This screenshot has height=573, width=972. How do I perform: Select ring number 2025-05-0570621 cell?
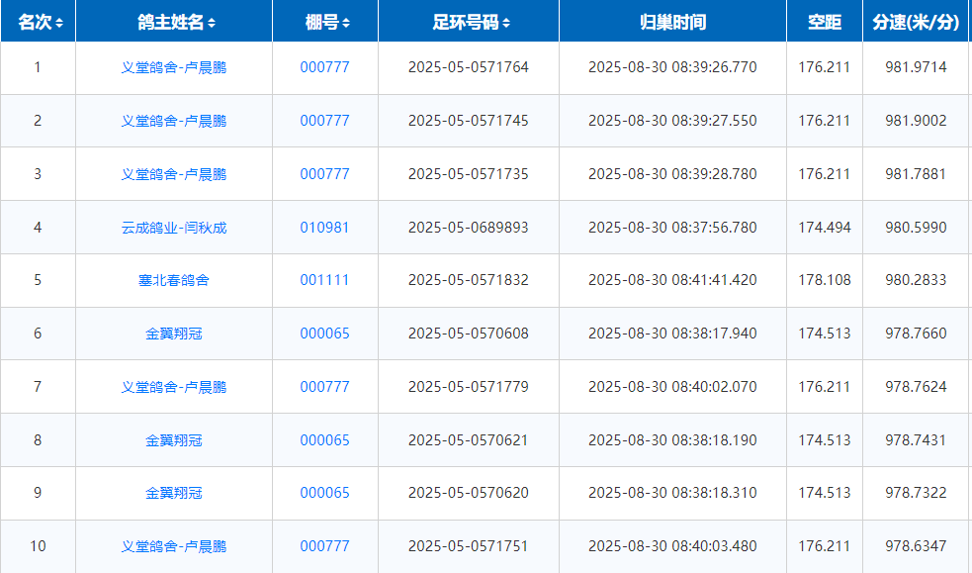point(468,440)
